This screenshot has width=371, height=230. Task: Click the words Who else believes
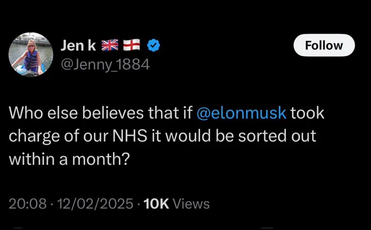click(x=76, y=113)
